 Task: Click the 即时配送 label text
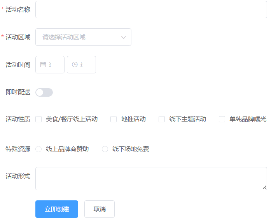click(x=18, y=92)
